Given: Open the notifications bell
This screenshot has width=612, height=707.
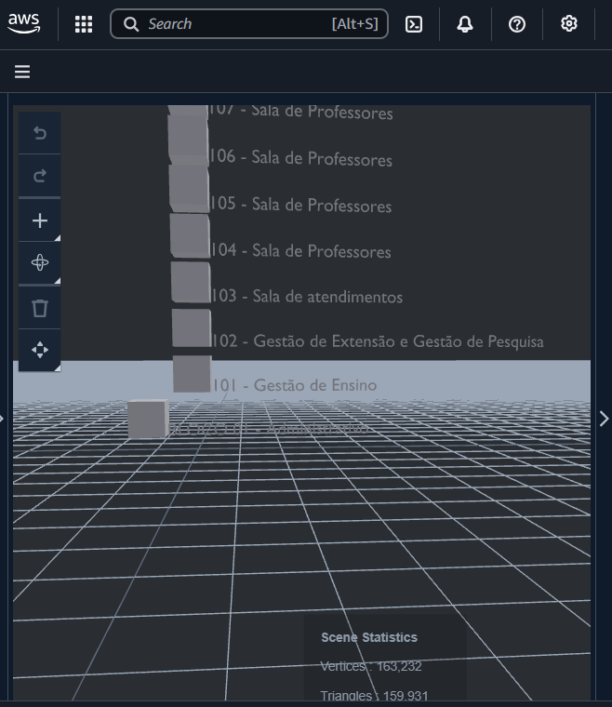Looking at the screenshot, I should (x=465, y=24).
